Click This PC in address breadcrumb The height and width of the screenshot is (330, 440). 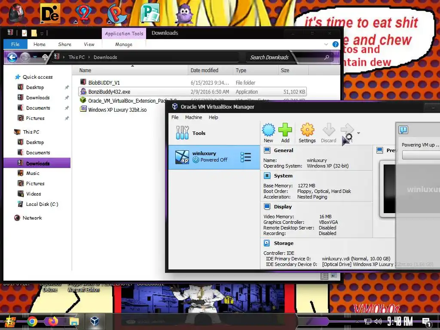76,57
